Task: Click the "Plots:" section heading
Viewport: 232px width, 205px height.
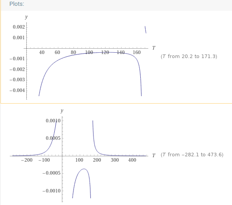Action: [16, 4]
